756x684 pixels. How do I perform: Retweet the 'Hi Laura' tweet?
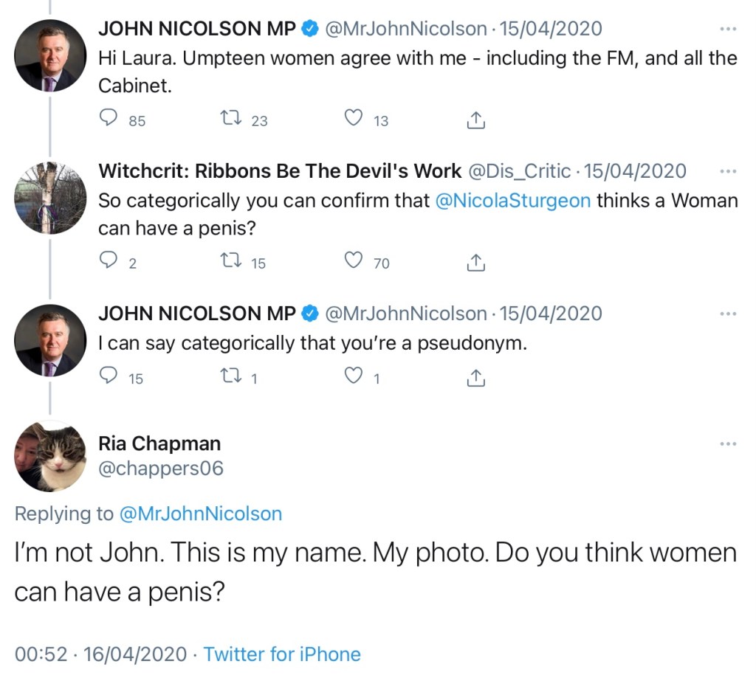click(x=233, y=119)
